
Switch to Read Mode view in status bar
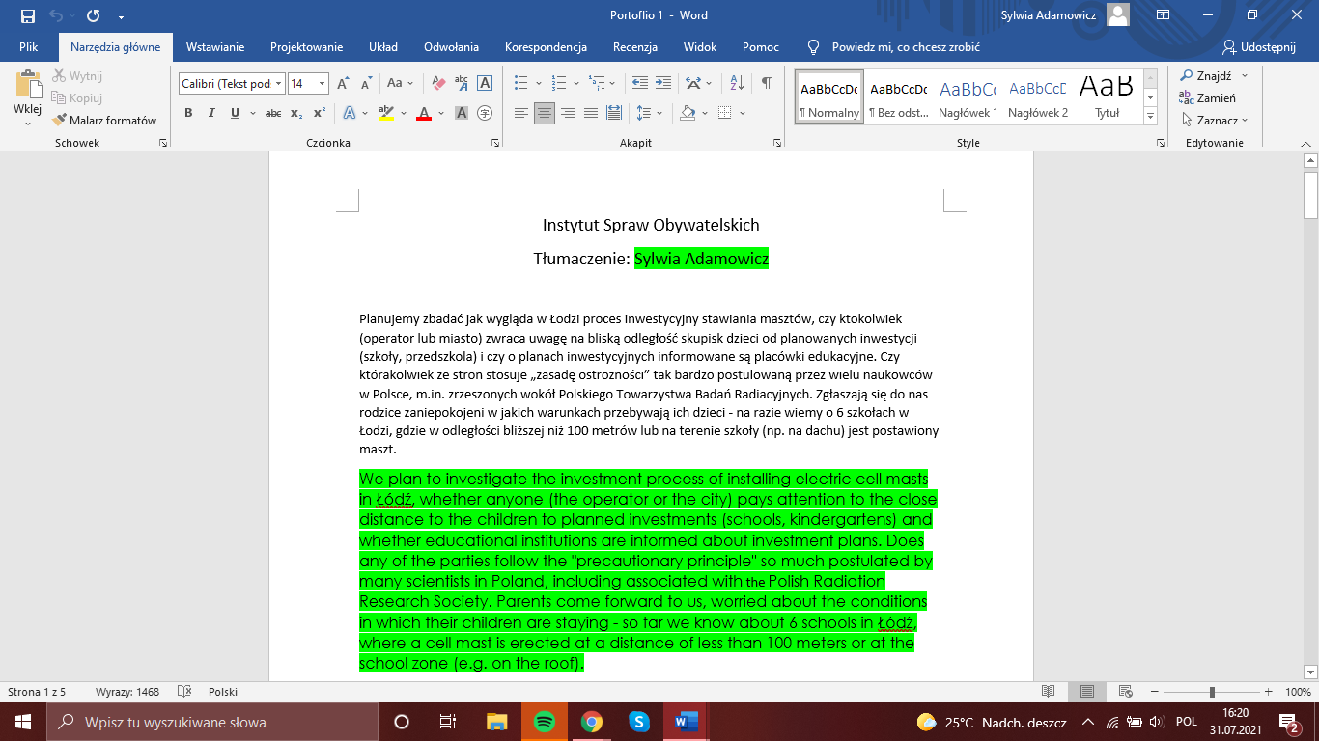point(1049,692)
